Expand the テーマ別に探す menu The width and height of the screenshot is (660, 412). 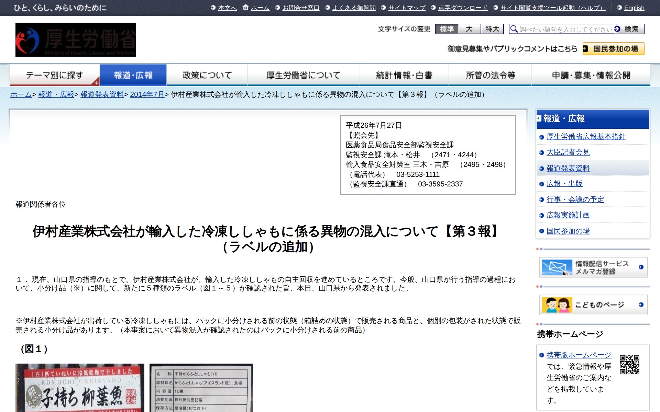pos(55,75)
